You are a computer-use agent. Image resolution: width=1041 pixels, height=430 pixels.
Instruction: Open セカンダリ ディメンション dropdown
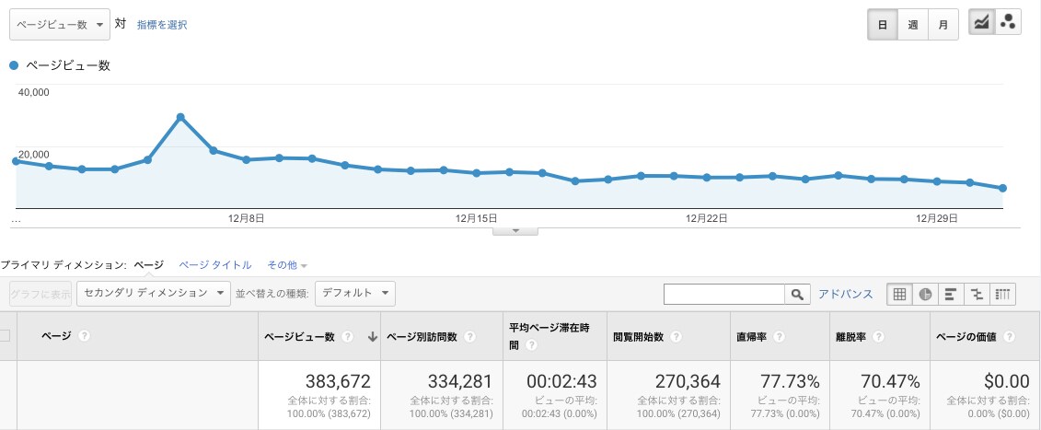pyautogui.click(x=154, y=293)
